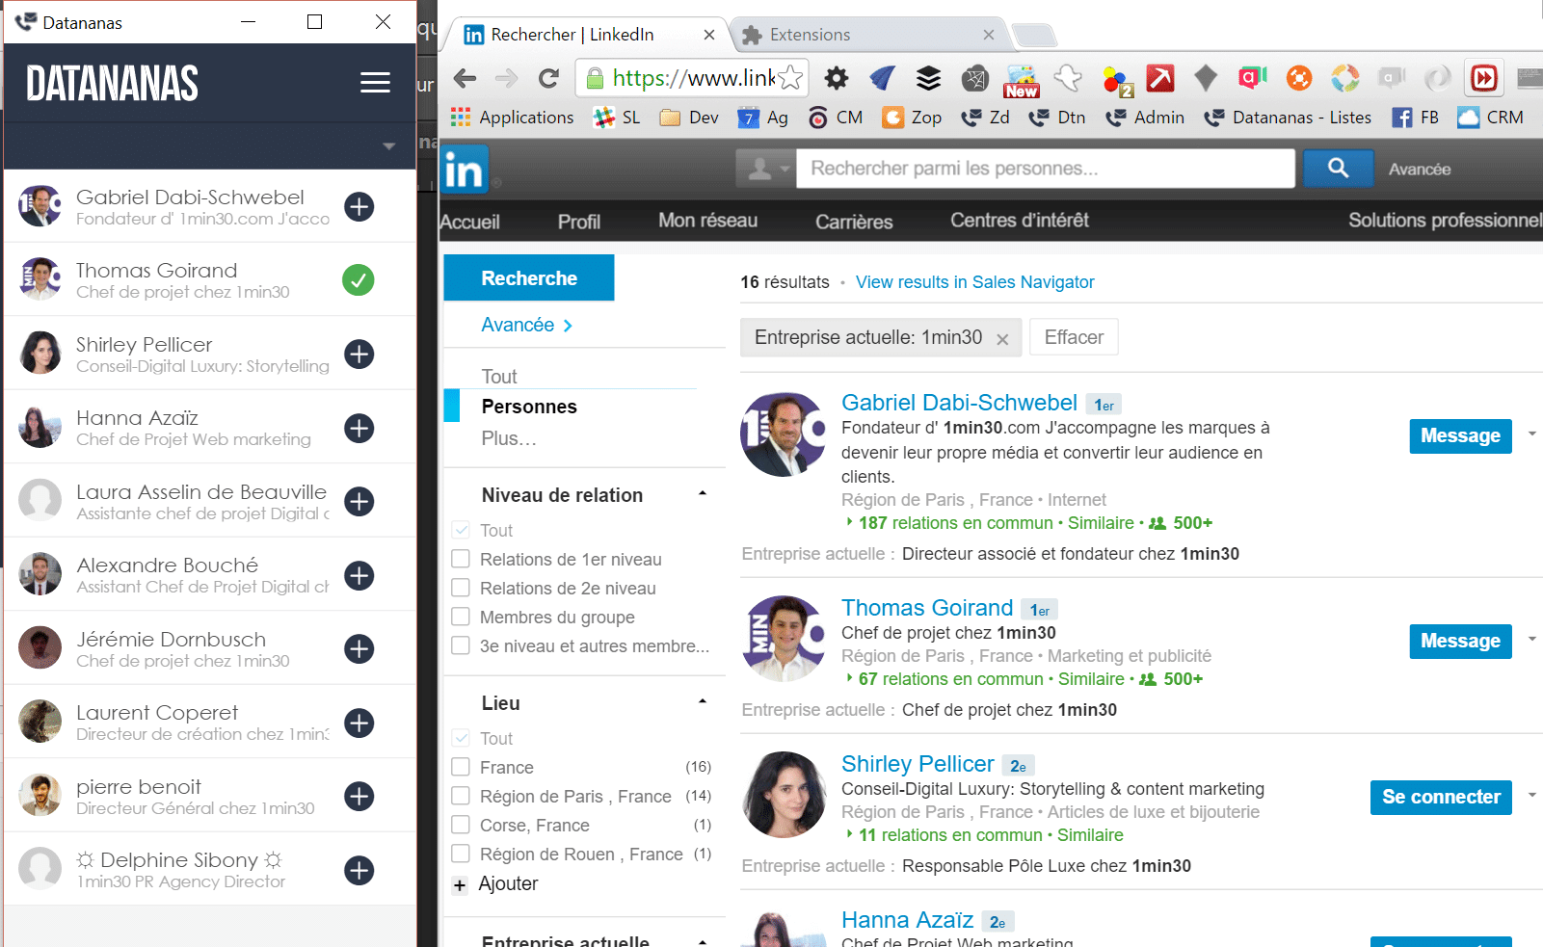Open search type dropdown beside person icon
This screenshot has width=1543, height=947.
765,169
